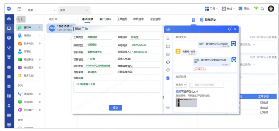Close the assistant panel with X

coord(235,29)
